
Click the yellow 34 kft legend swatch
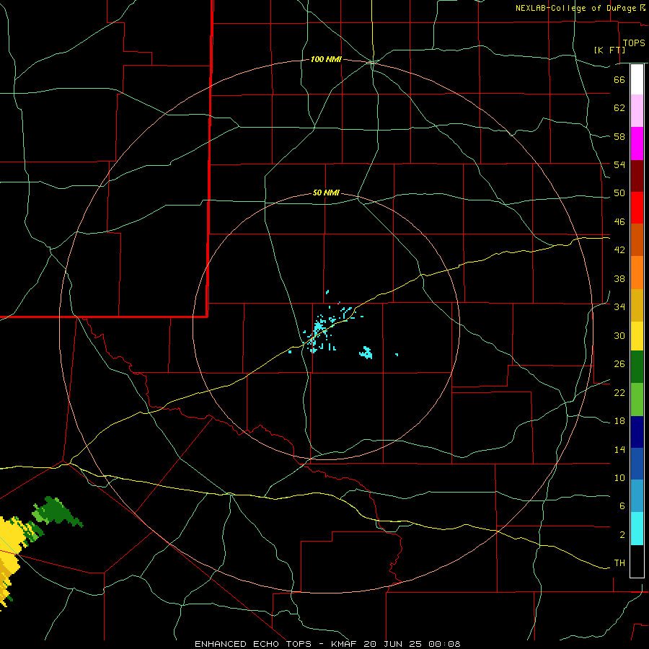pyautogui.click(x=637, y=336)
